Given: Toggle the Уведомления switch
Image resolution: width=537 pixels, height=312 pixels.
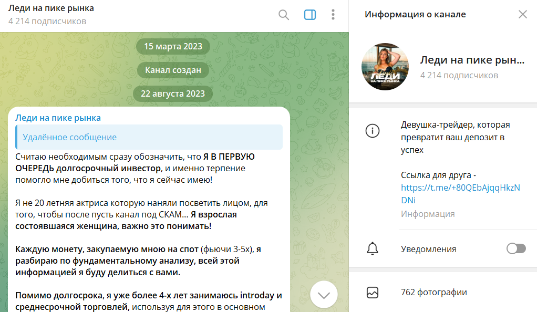Looking at the screenshot, I should pyautogui.click(x=516, y=248).
